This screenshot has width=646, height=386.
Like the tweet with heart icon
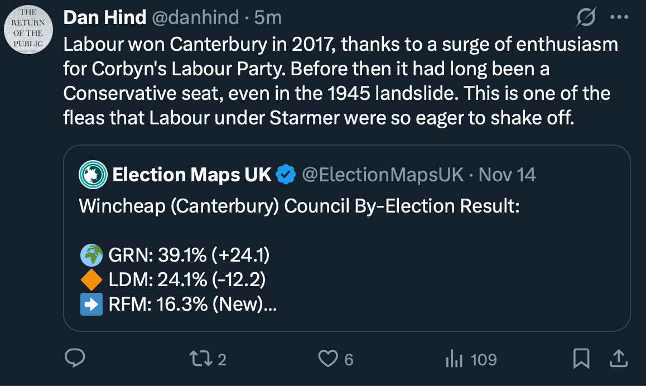click(x=328, y=359)
